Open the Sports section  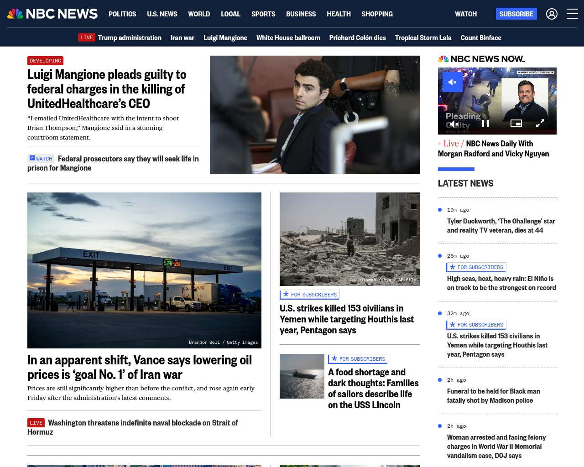263,14
